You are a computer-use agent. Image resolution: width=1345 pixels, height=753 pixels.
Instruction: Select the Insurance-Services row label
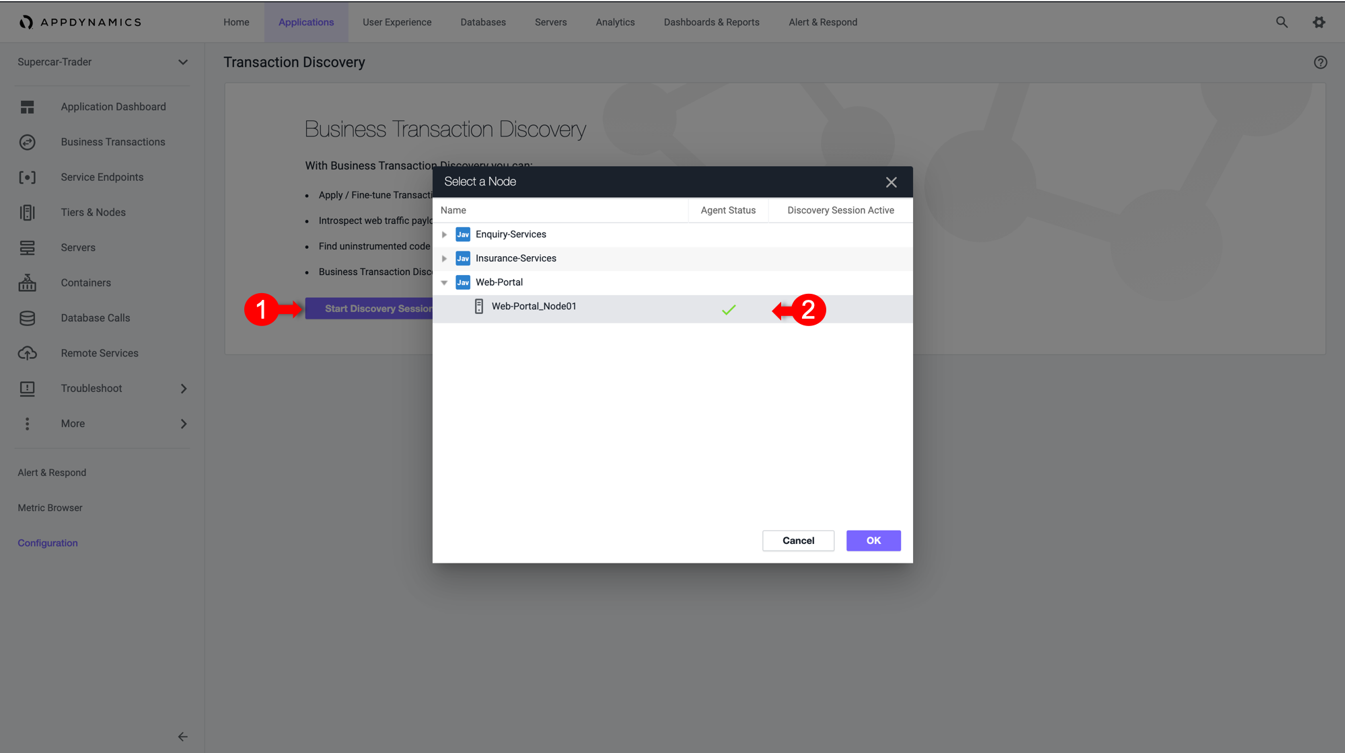pyautogui.click(x=516, y=258)
